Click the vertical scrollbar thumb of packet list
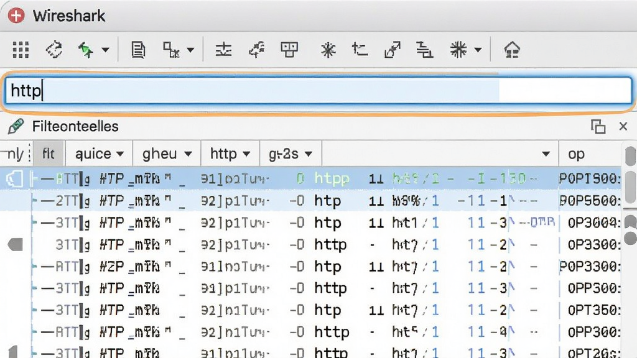Viewport: 637px width, 358px height. point(631,186)
